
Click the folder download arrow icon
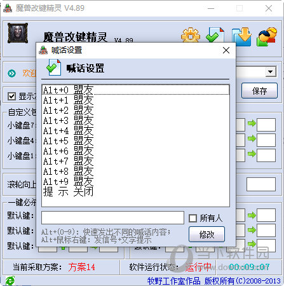tap(241, 36)
